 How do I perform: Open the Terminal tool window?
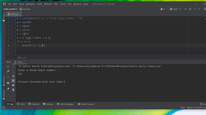(48, 104)
